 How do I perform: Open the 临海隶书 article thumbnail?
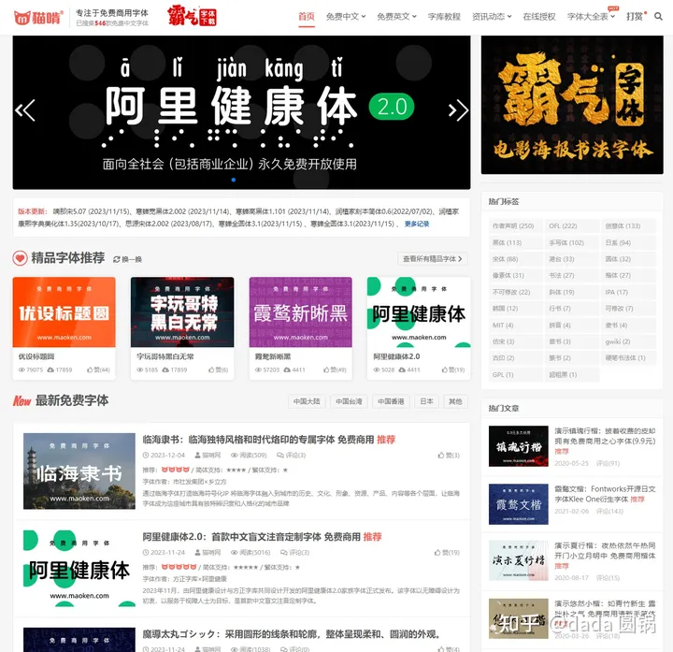pos(79,471)
